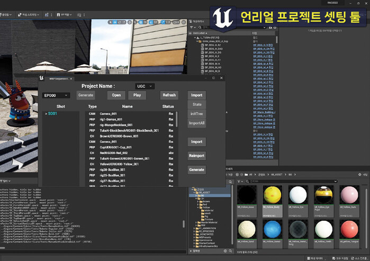Click the Open button in sequence tool
Viewport: 370px width, 261px height.
point(116,95)
